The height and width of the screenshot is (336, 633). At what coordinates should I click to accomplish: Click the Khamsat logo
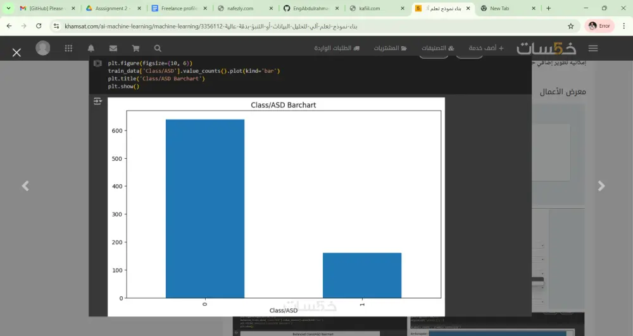[546, 48]
